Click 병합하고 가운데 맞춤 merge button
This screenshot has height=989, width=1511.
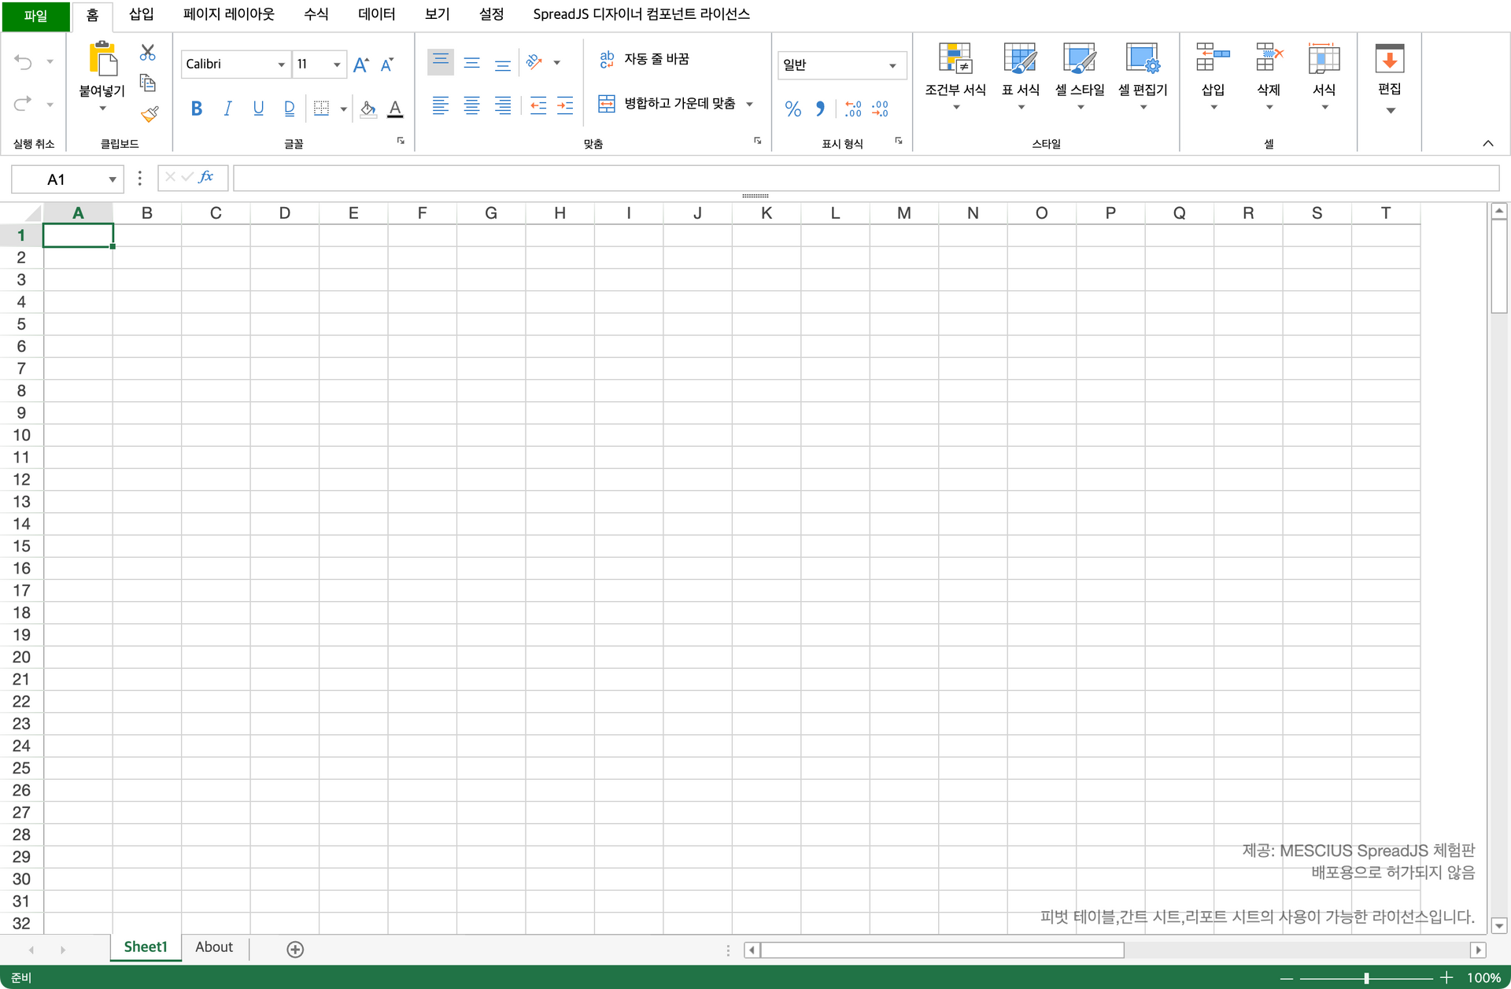pos(667,103)
